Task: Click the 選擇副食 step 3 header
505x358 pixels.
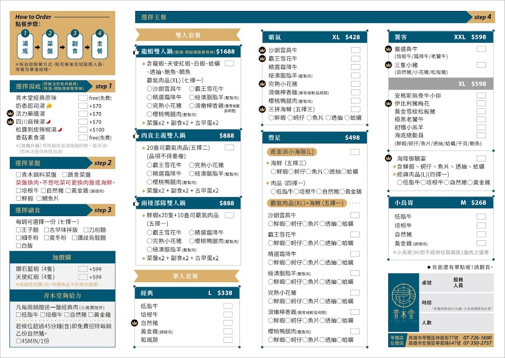Action: pyautogui.click(x=63, y=210)
